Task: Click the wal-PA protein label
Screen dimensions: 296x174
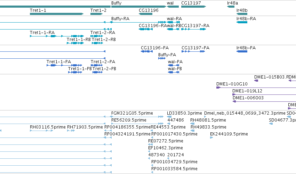Action: click(x=175, y=62)
